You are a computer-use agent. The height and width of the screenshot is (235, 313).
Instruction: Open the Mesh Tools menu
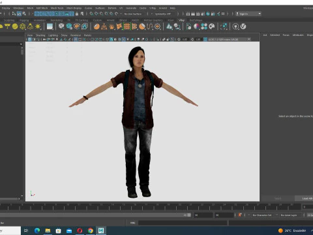[x=57, y=8]
